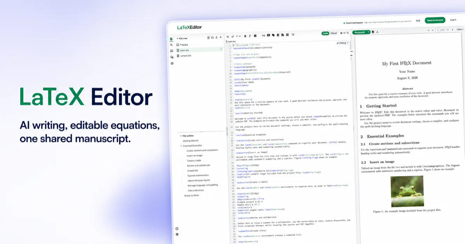465x244 pixels.
Task: Select main.tex in file tree
Action: tap(200, 50)
